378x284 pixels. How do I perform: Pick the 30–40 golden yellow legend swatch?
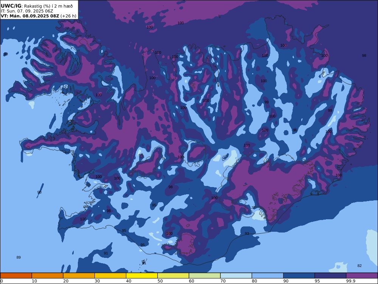(110, 276)
